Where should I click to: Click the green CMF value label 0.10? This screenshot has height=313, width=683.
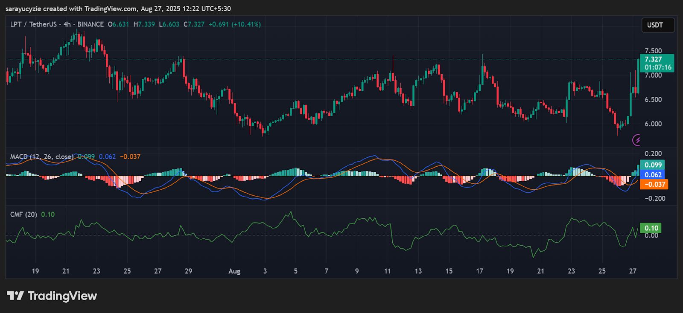coord(651,228)
